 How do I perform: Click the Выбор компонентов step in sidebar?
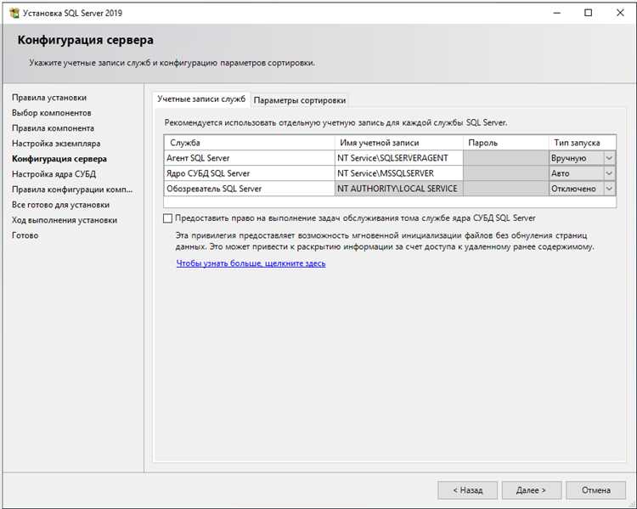pos(52,113)
